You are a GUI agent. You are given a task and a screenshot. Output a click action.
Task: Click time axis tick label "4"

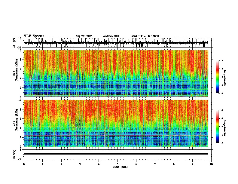coord(99,164)
